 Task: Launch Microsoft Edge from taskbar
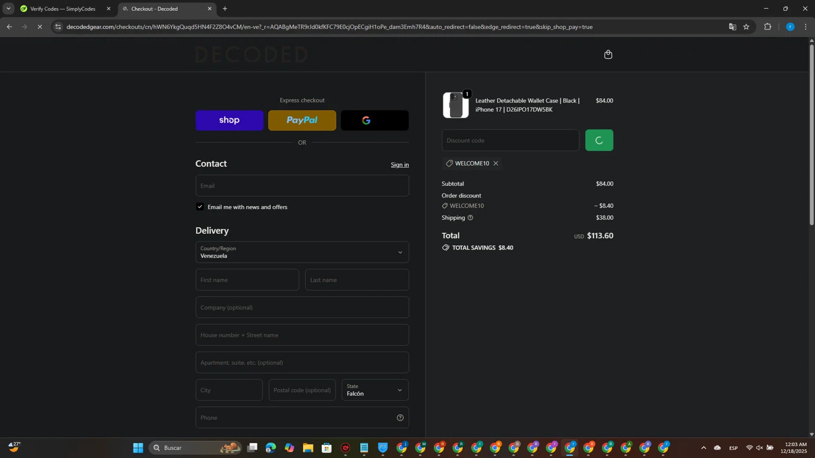pyautogui.click(x=271, y=448)
